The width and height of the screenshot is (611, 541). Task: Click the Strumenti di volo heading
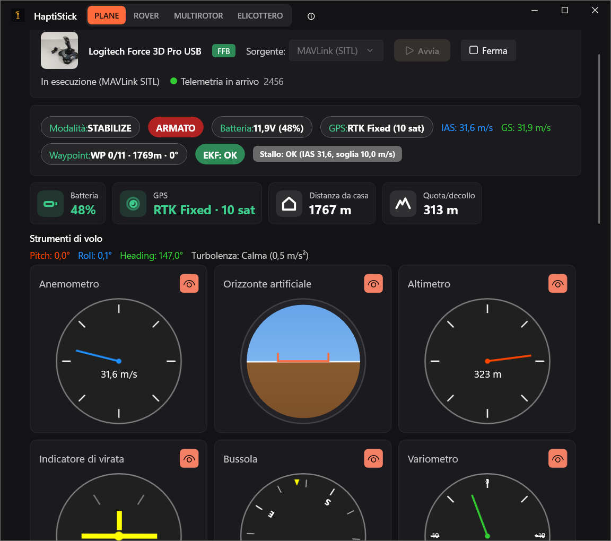click(x=66, y=239)
